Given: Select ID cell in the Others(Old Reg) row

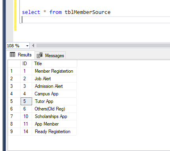Looking at the screenshot, I should pyautogui.click(x=26, y=109).
